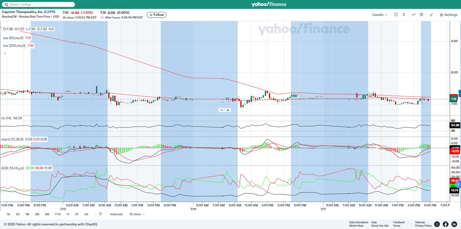Open the comparison brackets icon in chart toolbar
Viewport: 461px width, 229px height.
tap(396, 15)
